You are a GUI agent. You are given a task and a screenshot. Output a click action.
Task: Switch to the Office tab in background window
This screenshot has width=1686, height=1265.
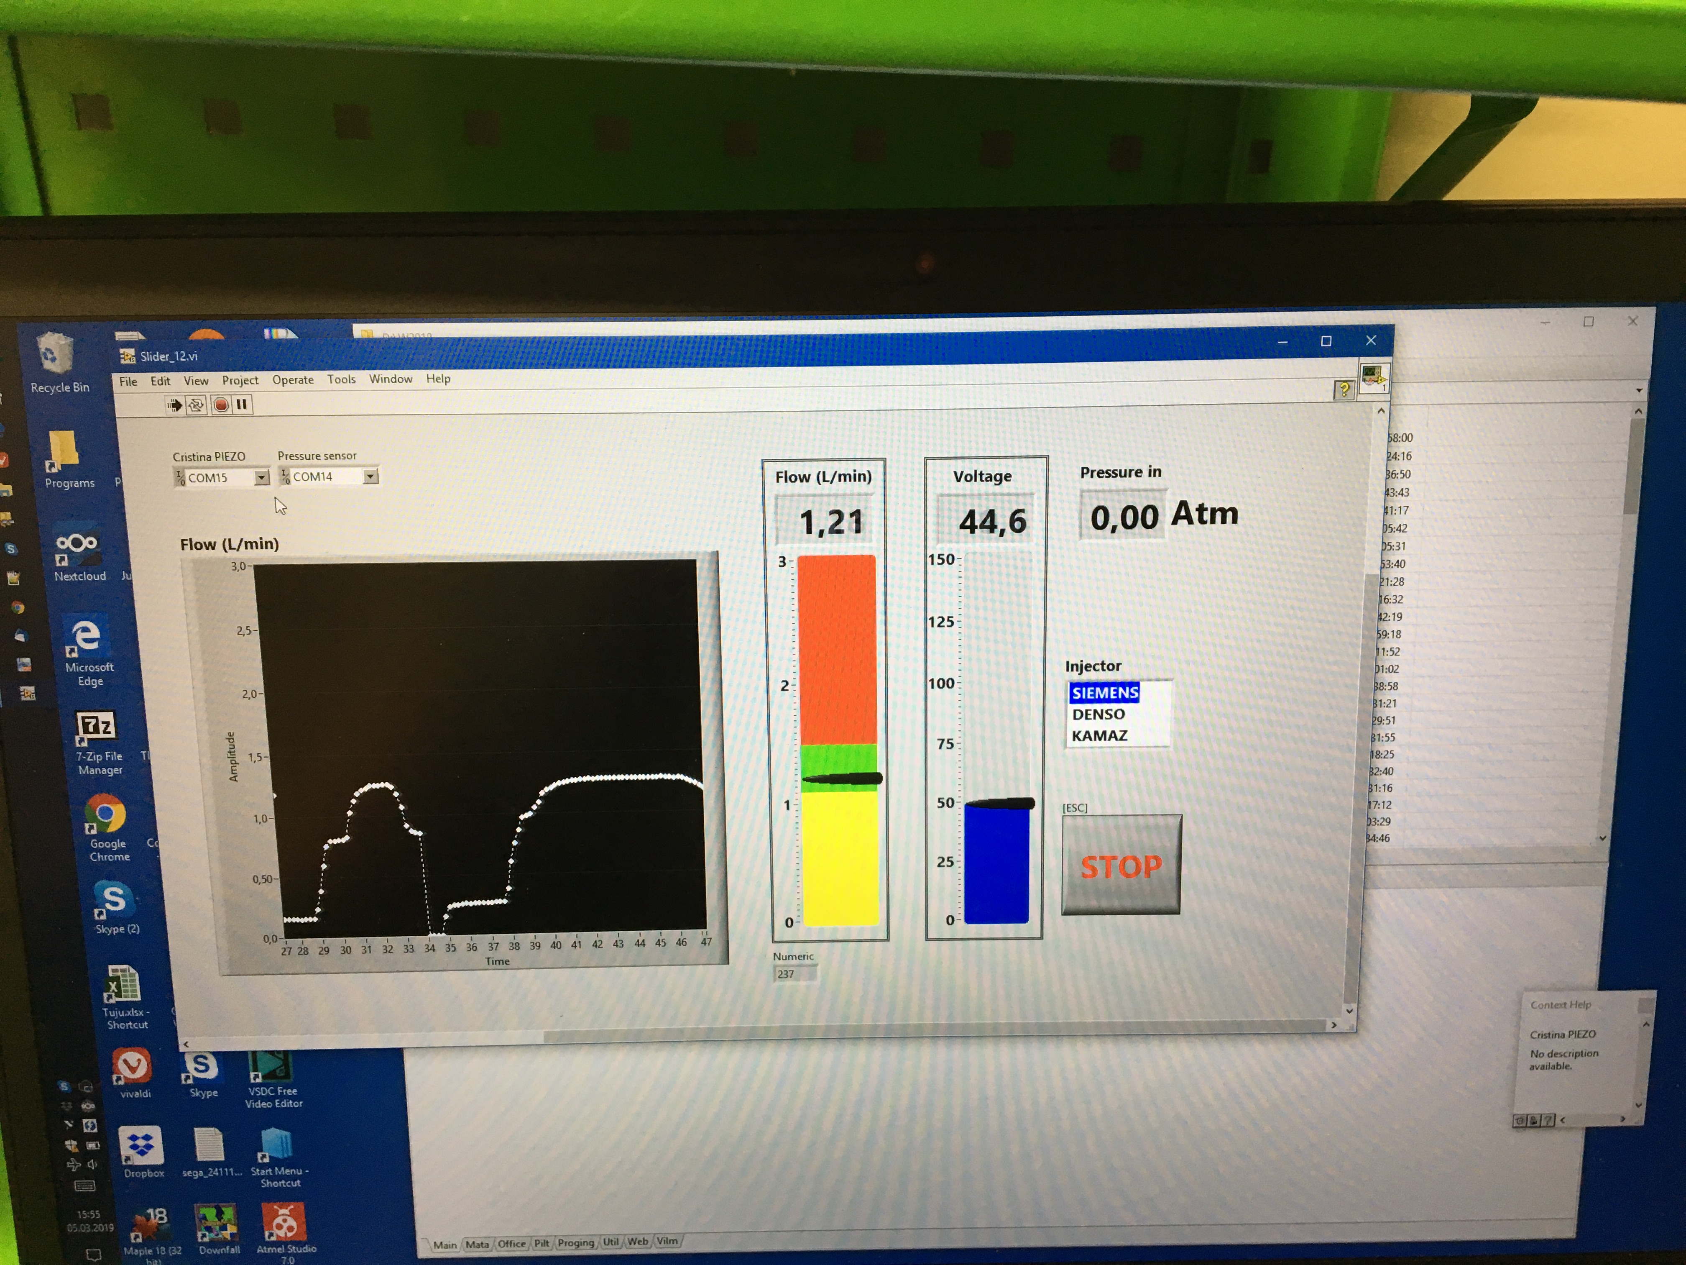511,1244
